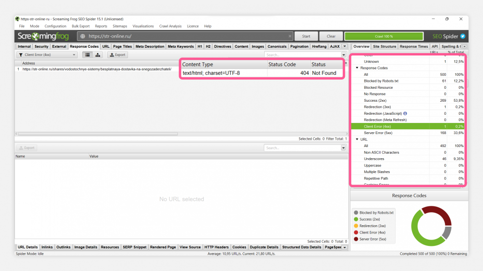Viewport: 483px width, 271px height.
Task: Open the Bulk Export menu
Action: pyautogui.click(x=81, y=26)
